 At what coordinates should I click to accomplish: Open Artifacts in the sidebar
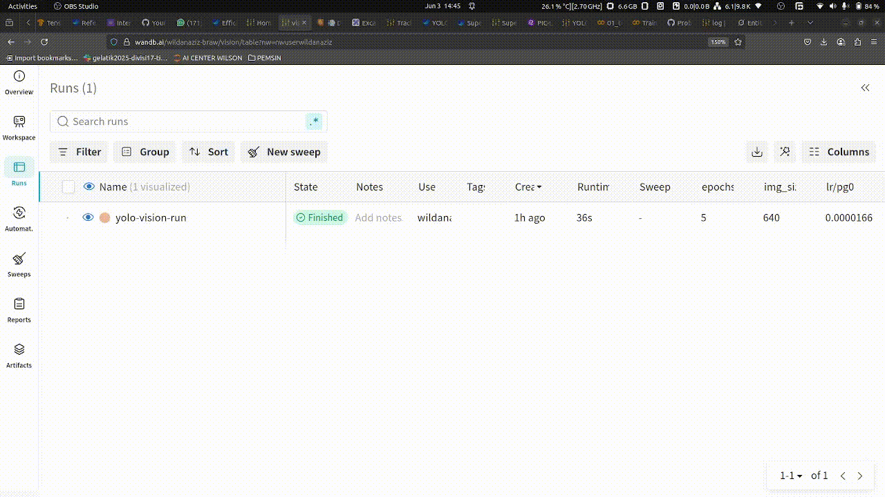19,350
